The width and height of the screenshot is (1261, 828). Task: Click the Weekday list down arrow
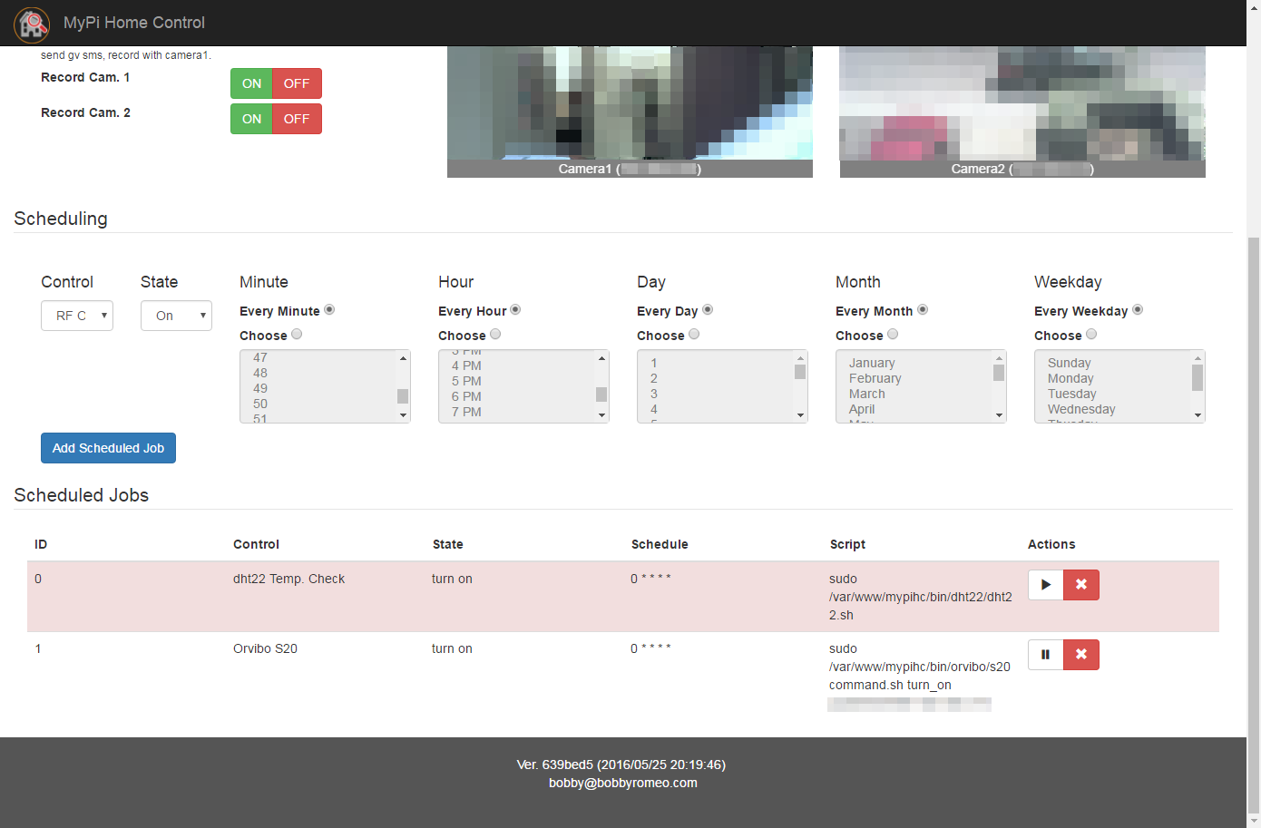point(1197,415)
